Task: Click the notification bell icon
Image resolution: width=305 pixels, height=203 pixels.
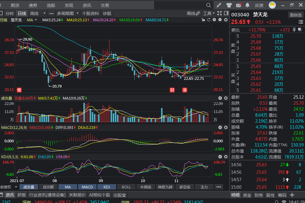Action: (x=247, y=5)
